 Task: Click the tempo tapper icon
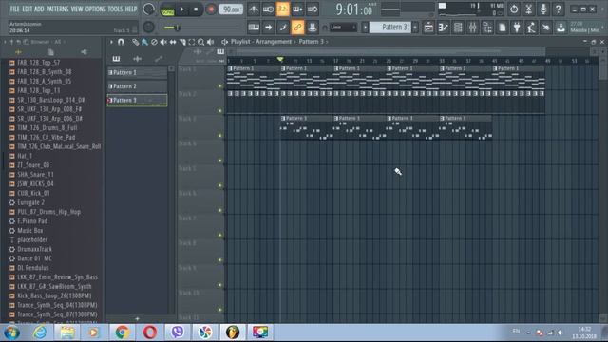point(531,28)
